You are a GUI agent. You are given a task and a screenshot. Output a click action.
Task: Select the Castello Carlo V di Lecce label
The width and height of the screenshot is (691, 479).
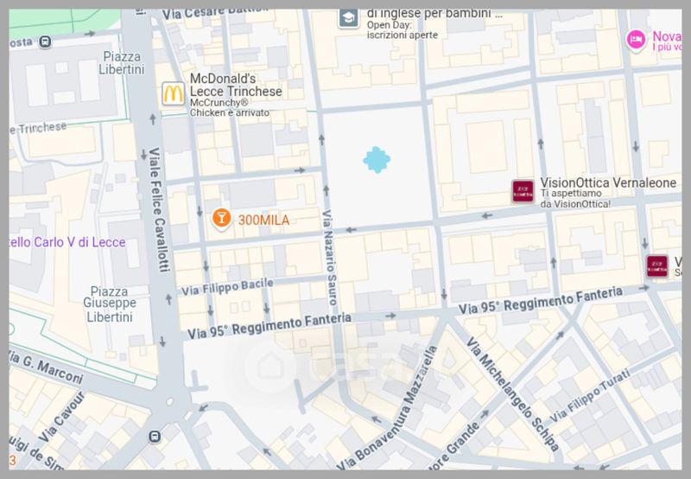pyautogui.click(x=67, y=242)
